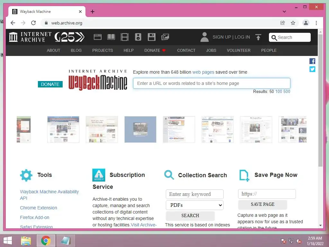Open Wayback Machine Availability API link
329x247 pixels.
point(49,195)
